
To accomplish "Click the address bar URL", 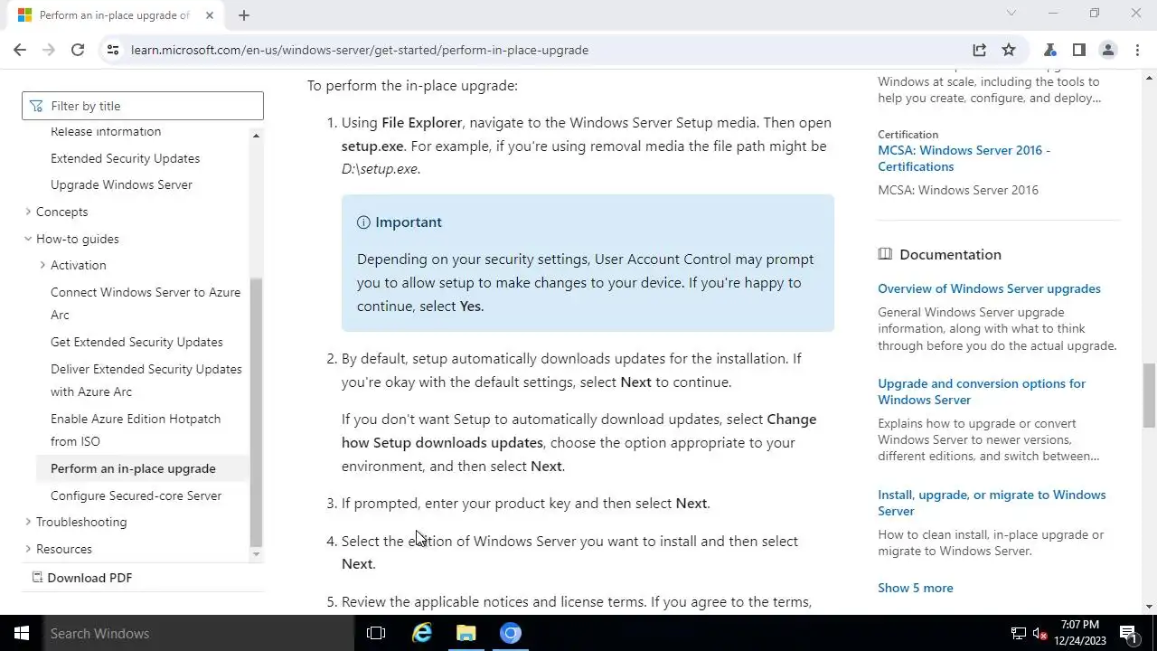I will tap(360, 50).
